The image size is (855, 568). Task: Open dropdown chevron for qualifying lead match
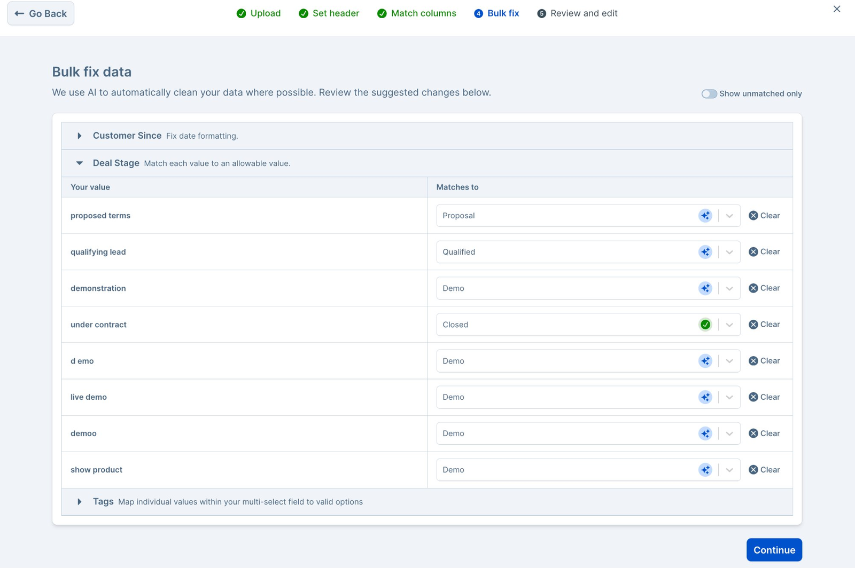(729, 252)
